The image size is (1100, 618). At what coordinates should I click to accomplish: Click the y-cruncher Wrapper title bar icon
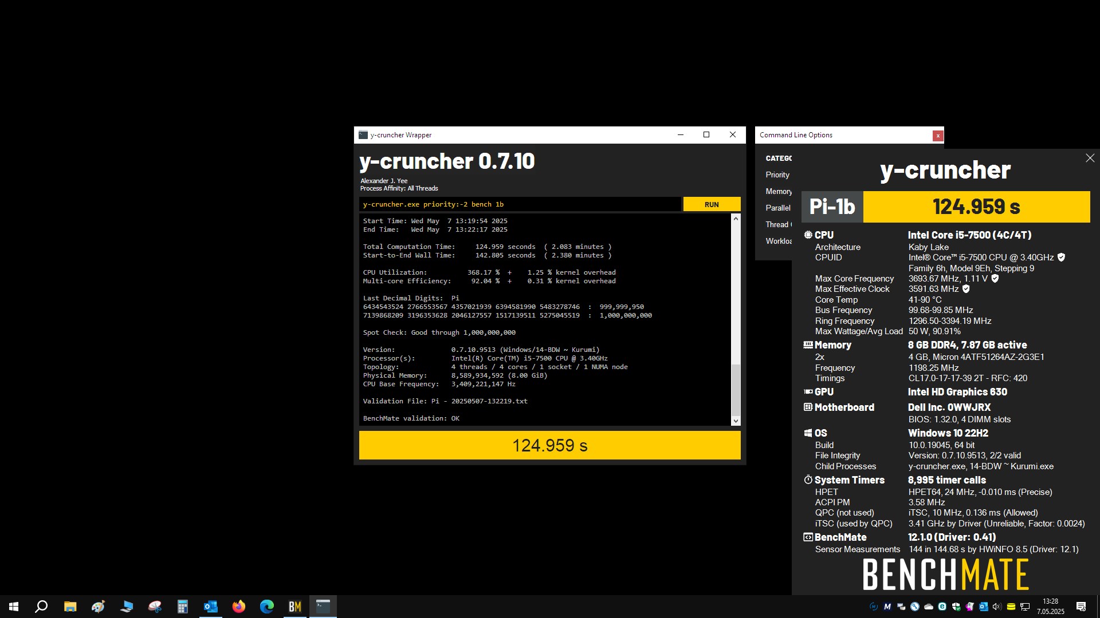363,135
